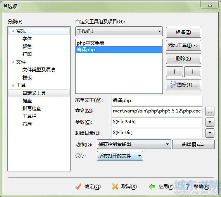Open the 工作组1 tool group dropdown
The width and height of the screenshot is (221, 197).
click(x=119, y=31)
